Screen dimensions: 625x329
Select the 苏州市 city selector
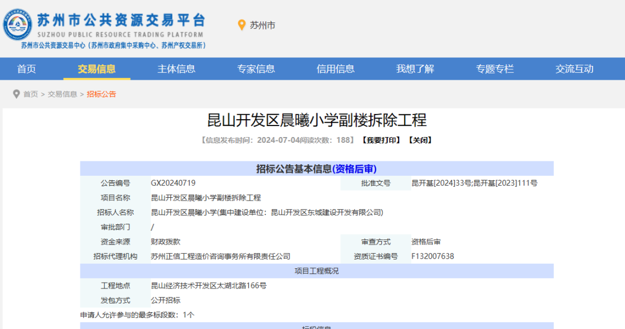pyautogui.click(x=262, y=25)
